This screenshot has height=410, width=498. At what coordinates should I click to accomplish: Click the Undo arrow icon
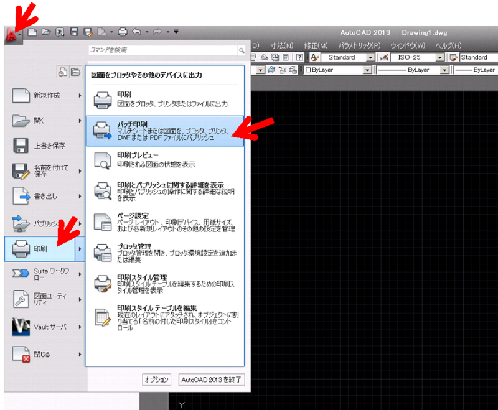pyautogui.click(x=137, y=32)
